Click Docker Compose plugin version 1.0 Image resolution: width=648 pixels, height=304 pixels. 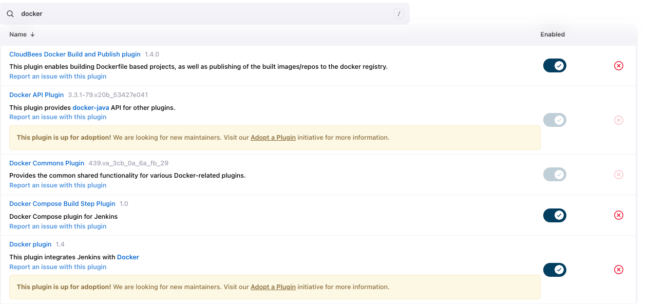point(124,204)
